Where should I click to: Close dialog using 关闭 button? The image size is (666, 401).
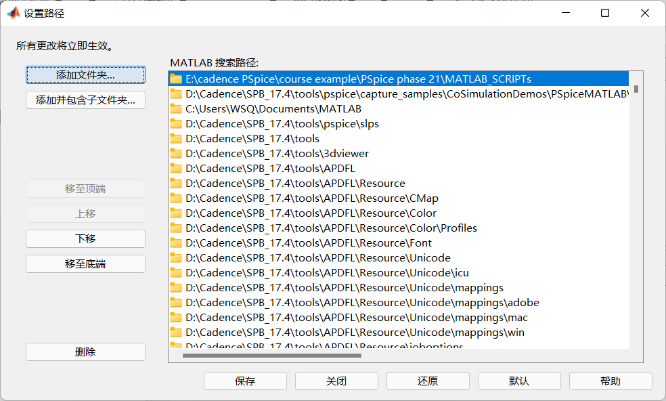pyautogui.click(x=336, y=381)
